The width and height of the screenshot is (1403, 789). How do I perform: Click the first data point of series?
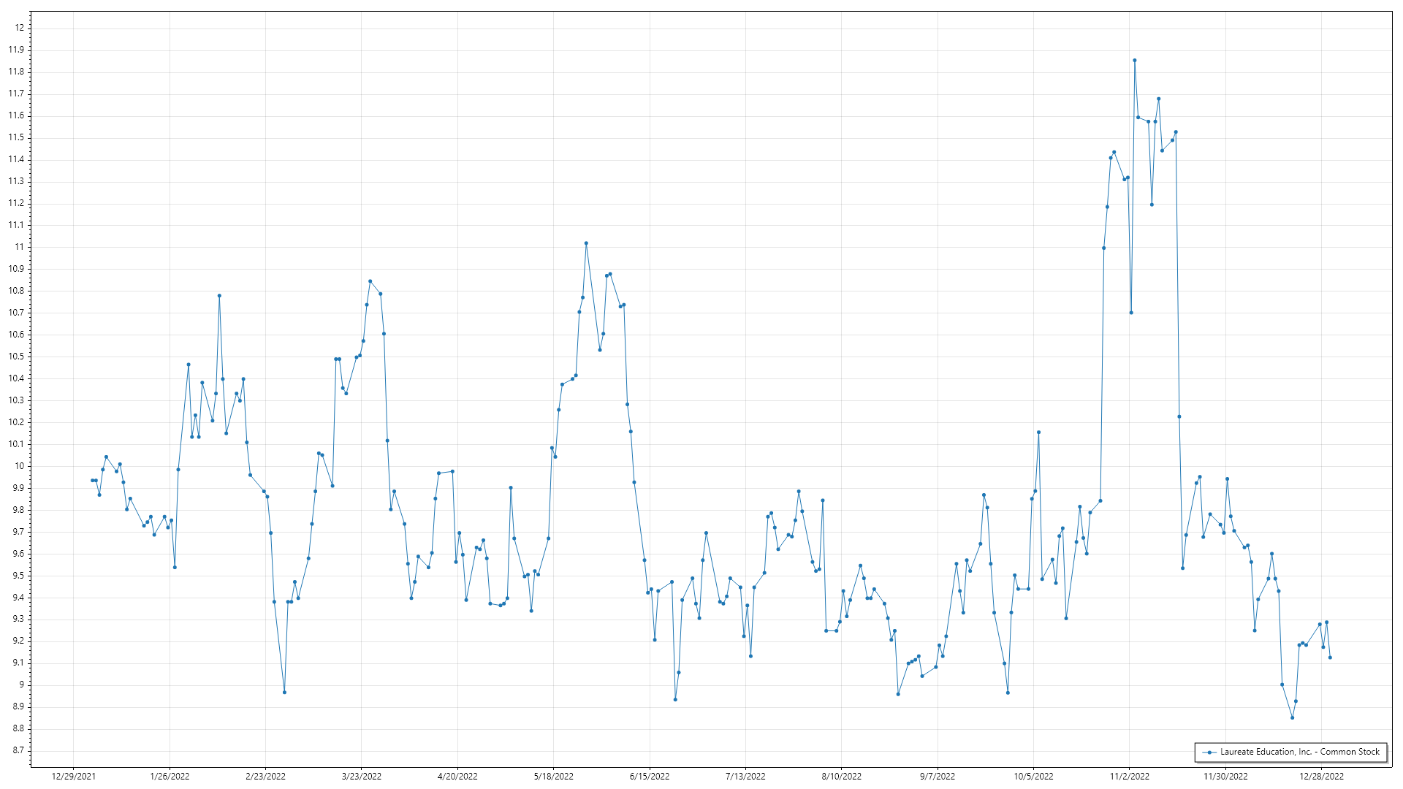(92, 480)
